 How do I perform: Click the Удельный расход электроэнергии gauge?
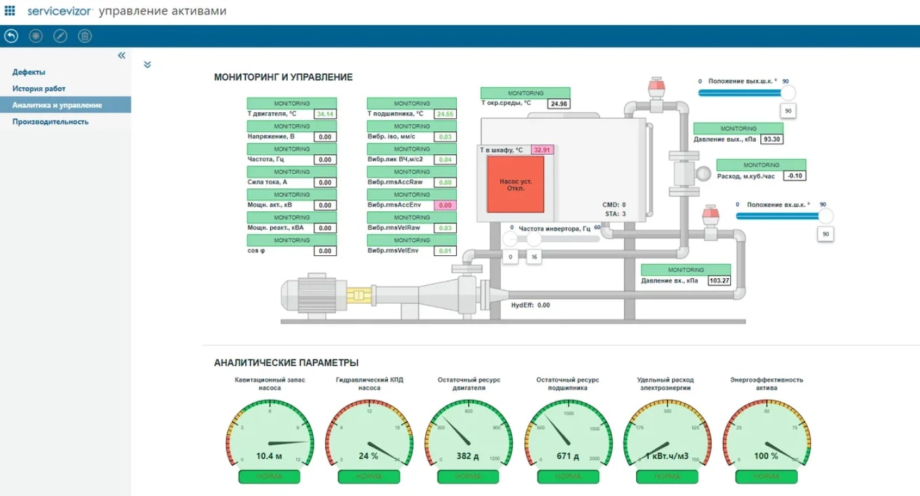coord(667,432)
